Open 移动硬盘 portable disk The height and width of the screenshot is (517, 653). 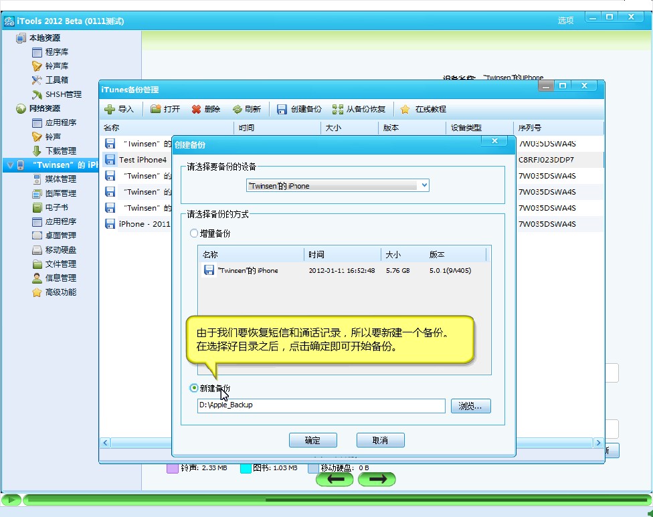click(54, 249)
